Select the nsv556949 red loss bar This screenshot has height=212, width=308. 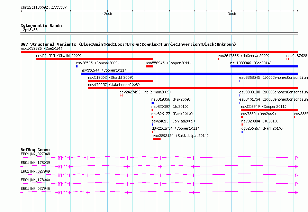pos(270,110)
